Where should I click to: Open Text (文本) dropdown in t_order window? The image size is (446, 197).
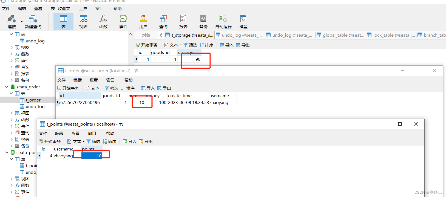[x=94, y=88]
